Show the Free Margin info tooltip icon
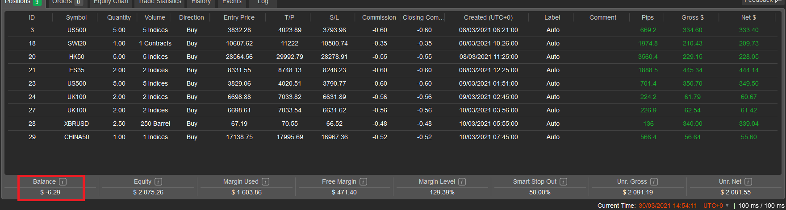The width and height of the screenshot is (786, 210). 363,181
